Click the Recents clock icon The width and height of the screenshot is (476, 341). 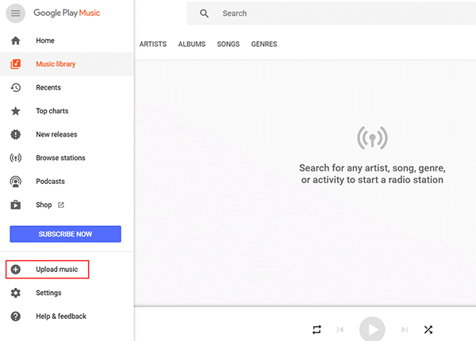pos(16,87)
